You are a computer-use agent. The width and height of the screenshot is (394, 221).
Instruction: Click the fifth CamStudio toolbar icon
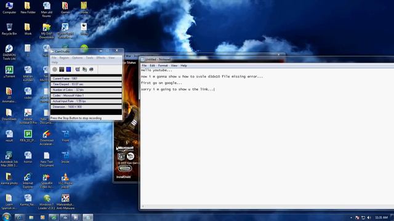point(84,69)
